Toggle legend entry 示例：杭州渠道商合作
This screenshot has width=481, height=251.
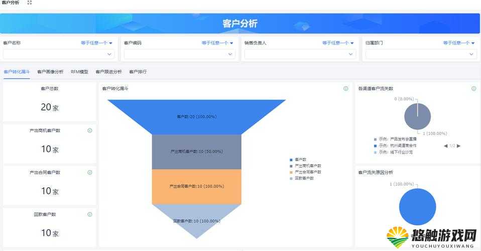pos(395,146)
